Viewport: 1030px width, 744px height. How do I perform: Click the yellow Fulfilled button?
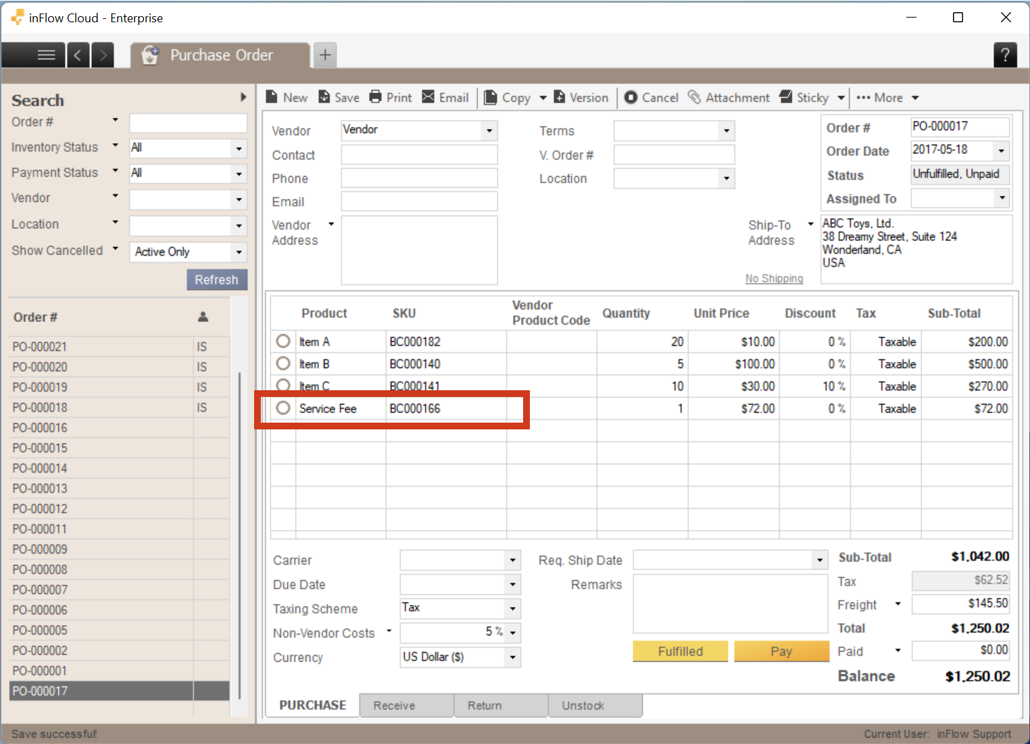pyautogui.click(x=680, y=652)
